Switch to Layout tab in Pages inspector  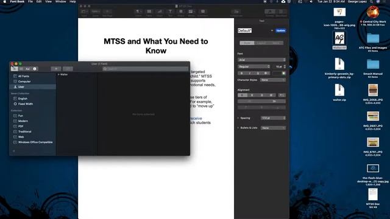pos(261,43)
